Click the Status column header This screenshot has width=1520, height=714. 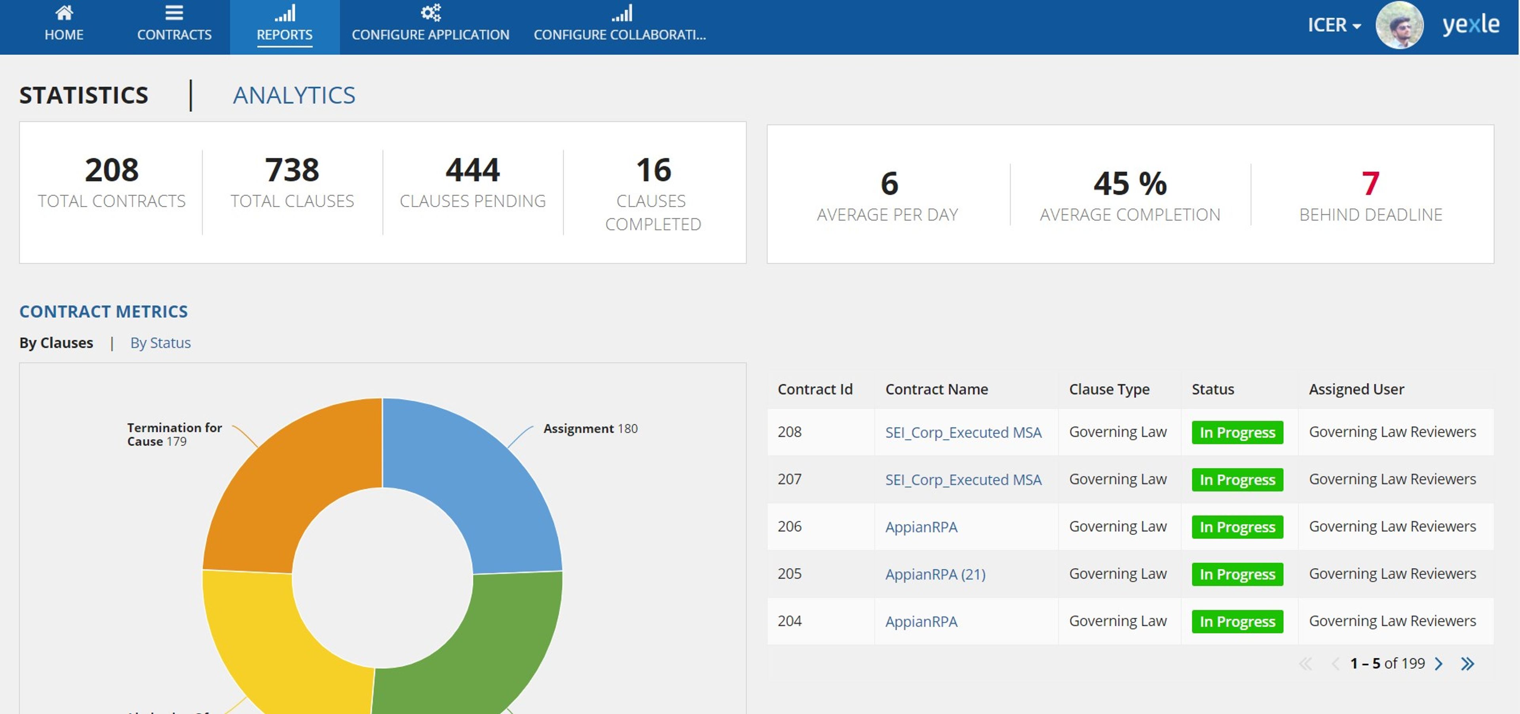[x=1212, y=389]
